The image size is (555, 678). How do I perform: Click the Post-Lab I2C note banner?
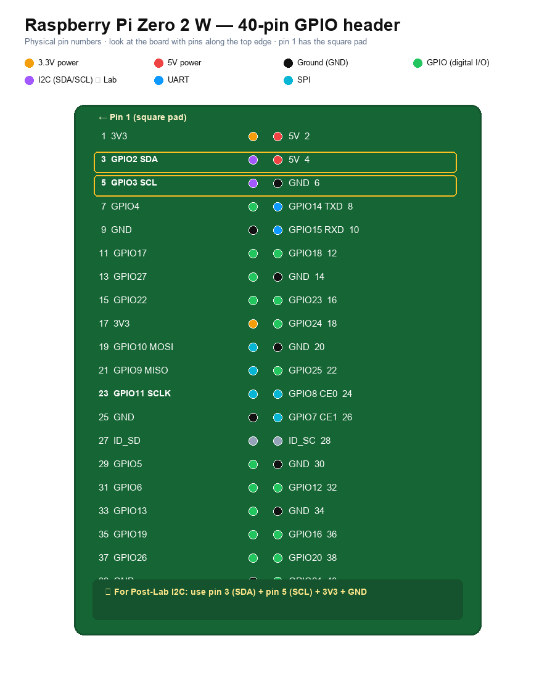(x=277, y=600)
